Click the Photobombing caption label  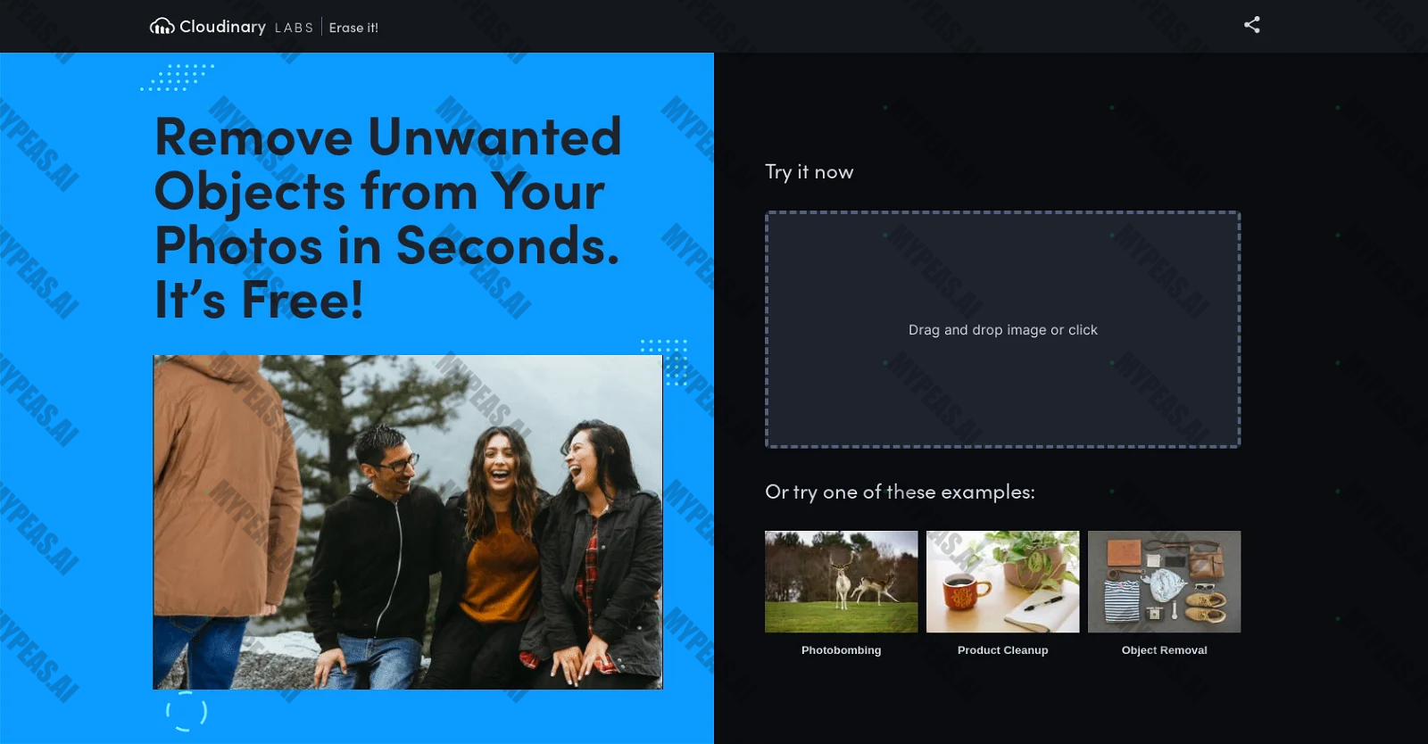pyautogui.click(x=841, y=650)
